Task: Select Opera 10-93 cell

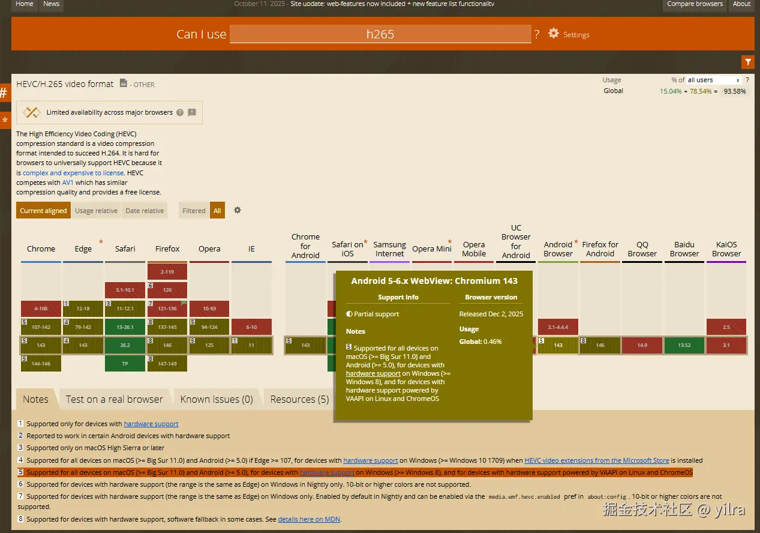Action: click(x=209, y=309)
